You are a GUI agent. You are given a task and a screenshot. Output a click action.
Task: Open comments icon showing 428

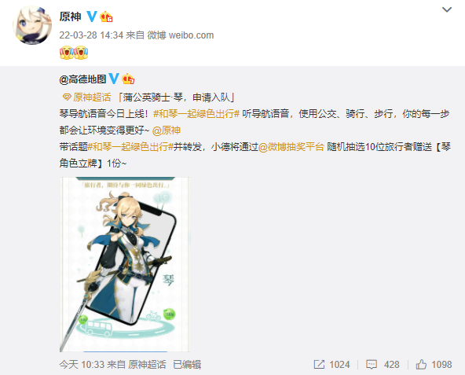(x=383, y=365)
